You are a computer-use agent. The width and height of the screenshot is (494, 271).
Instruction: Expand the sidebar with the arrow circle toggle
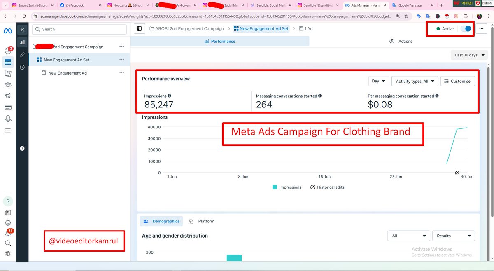tap(22, 148)
